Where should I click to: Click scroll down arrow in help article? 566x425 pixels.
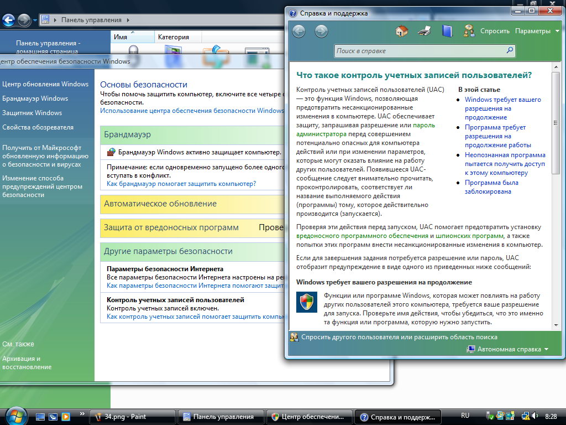pyautogui.click(x=555, y=325)
